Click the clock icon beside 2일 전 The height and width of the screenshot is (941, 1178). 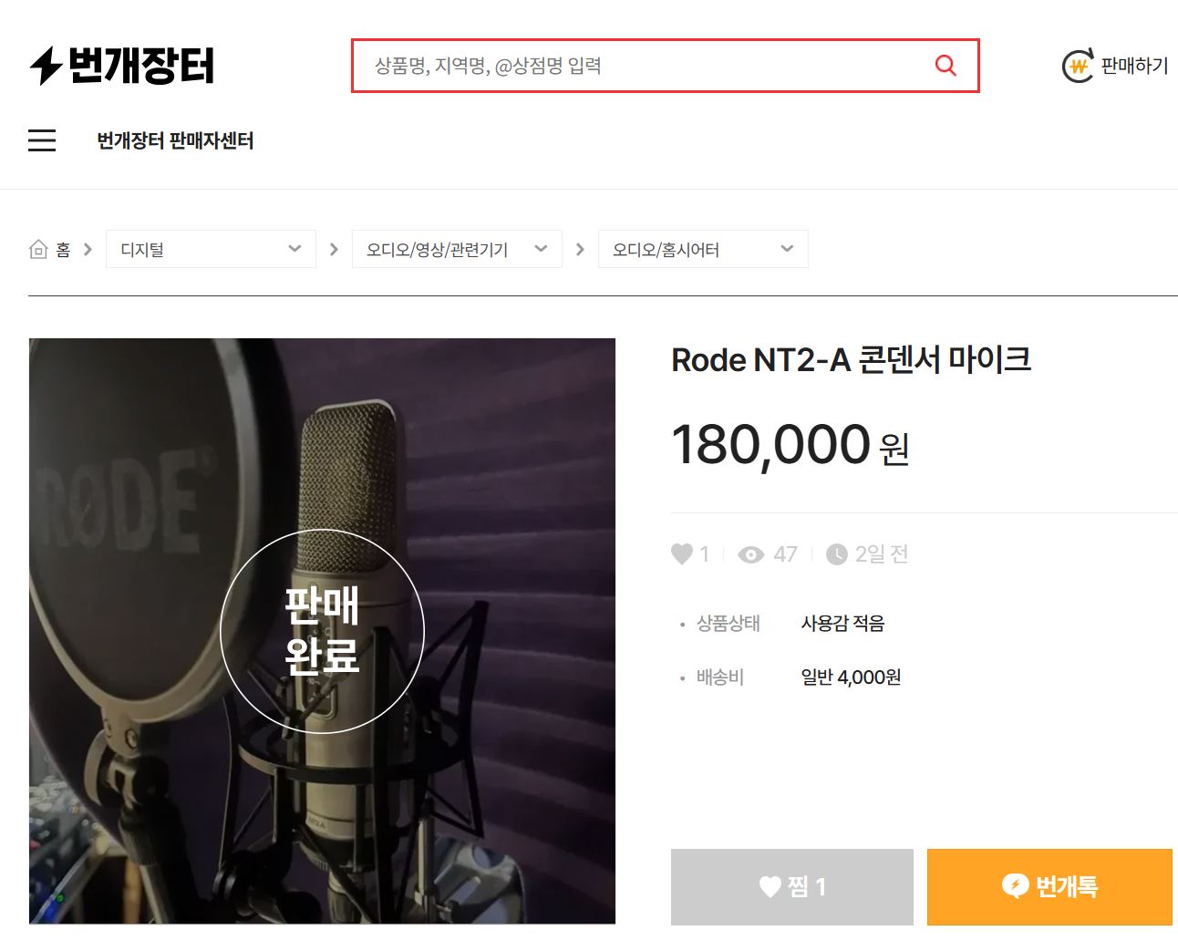(x=836, y=554)
